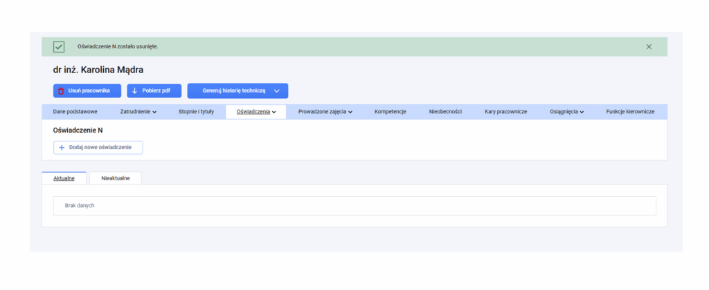This screenshot has height=290, width=709.
Task: Click the download arrow icon on Pobierz pdf
Action: (134, 90)
